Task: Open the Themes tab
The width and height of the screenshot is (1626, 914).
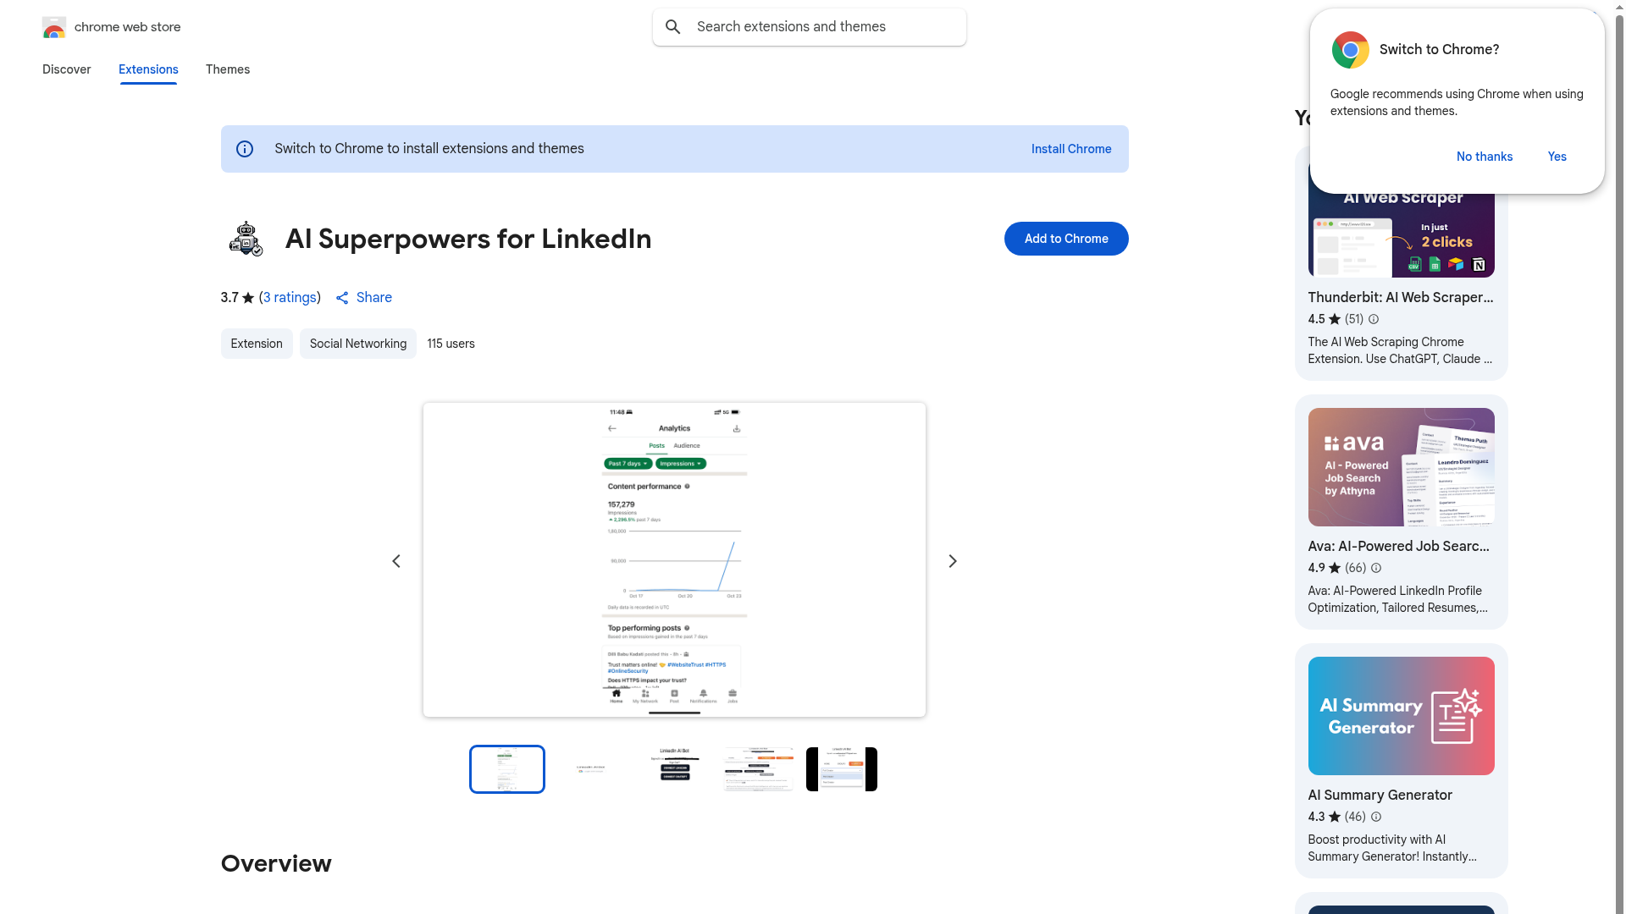Action: point(228,69)
